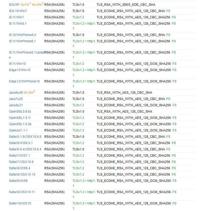Open Safari 5.1.9 / OS X 10.6.8 link
This screenshot has height=211, width=205.
(25, 137)
